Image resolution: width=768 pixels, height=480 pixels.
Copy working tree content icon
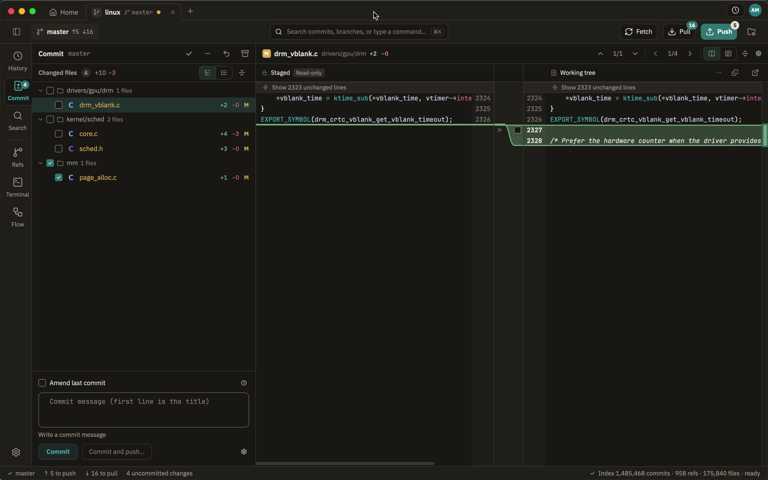click(x=735, y=73)
